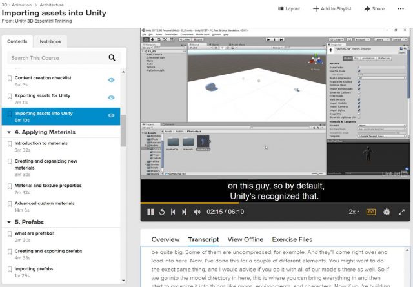Click the replay/rewind circular arrow icon
This screenshot has width=413, height=287.
162,212
